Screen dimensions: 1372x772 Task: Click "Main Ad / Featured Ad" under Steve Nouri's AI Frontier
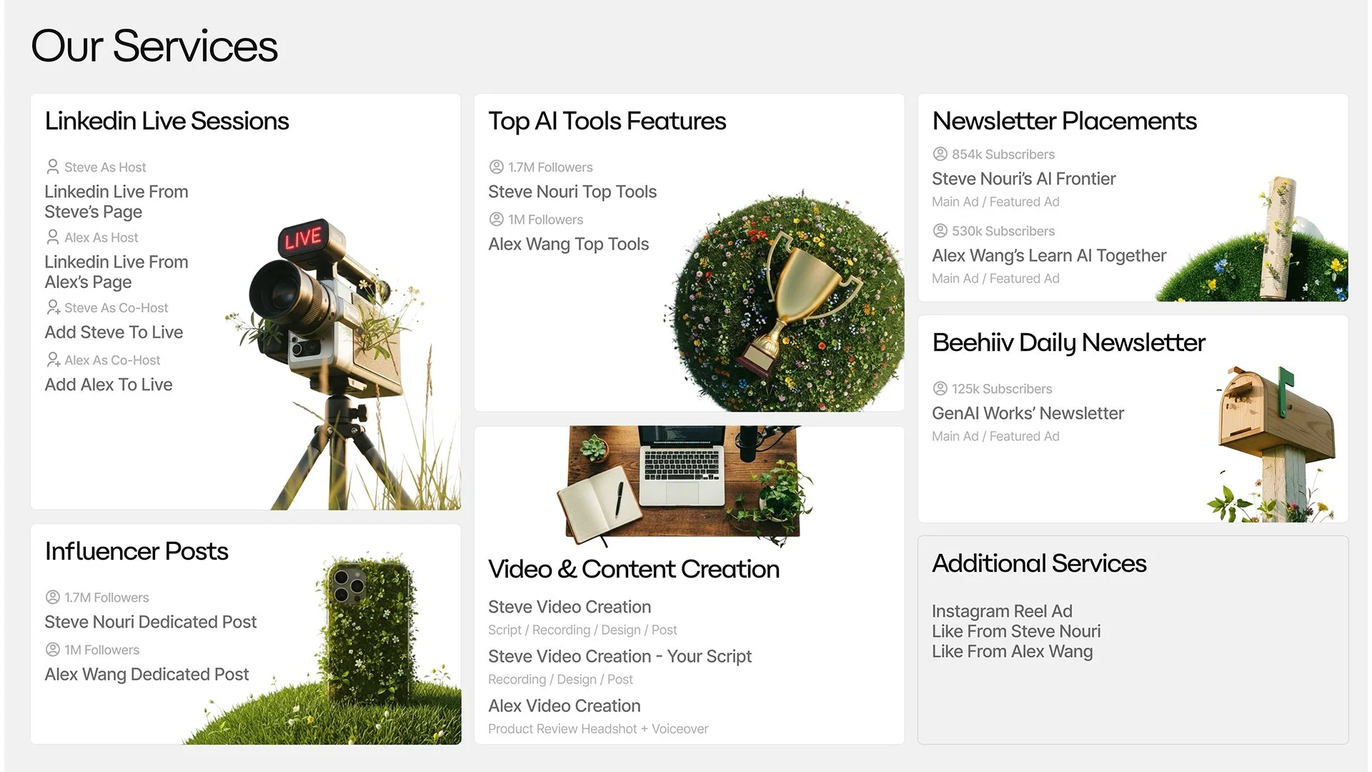(995, 202)
